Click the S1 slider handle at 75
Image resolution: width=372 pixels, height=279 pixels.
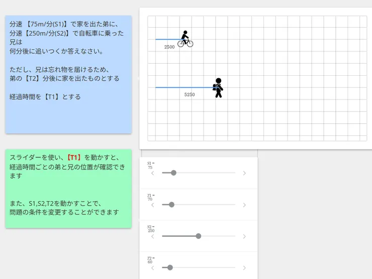pyautogui.click(x=173, y=173)
